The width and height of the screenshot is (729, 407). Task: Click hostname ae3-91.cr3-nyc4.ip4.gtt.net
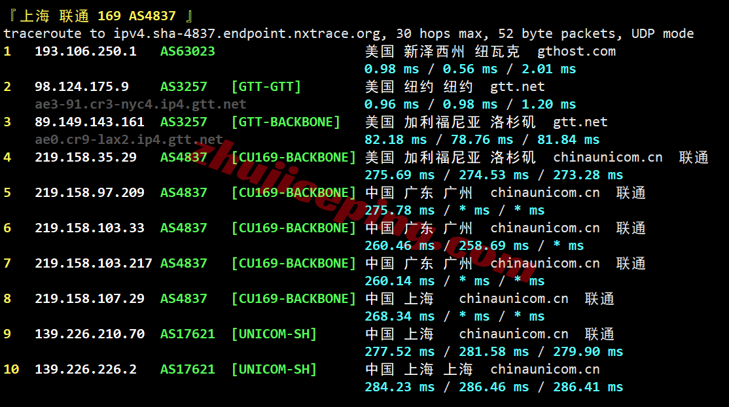coord(141,104)
